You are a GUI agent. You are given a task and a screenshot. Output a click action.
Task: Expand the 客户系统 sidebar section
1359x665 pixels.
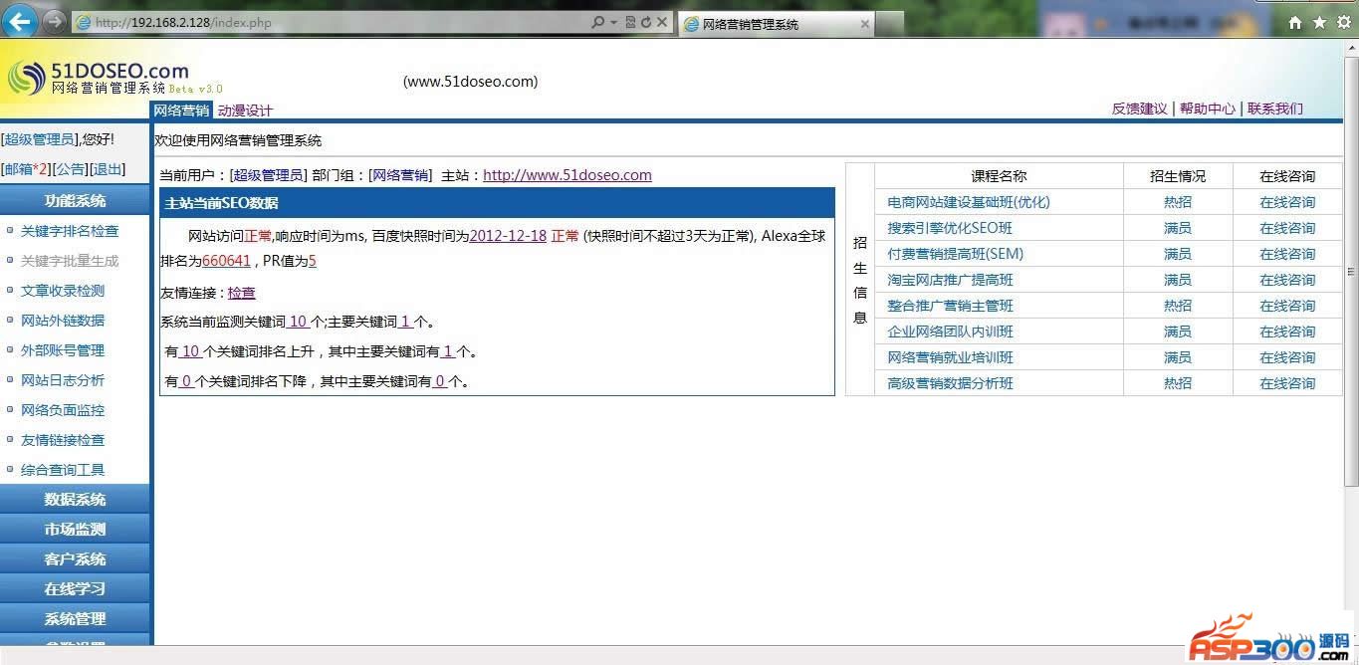coord(75,559)
